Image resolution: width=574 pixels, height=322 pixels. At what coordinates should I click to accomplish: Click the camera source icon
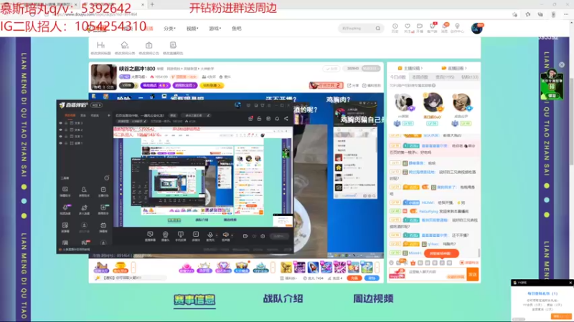[x=165, y=235]
